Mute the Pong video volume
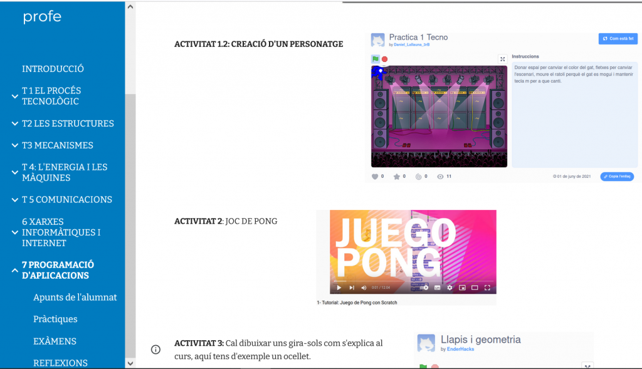Viewport: 642px width, 369px height. click(x=364, y=288)
